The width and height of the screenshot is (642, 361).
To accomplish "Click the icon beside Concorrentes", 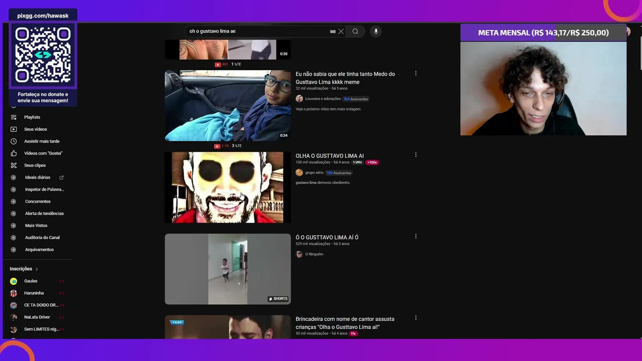I will [x=14, y=202].
